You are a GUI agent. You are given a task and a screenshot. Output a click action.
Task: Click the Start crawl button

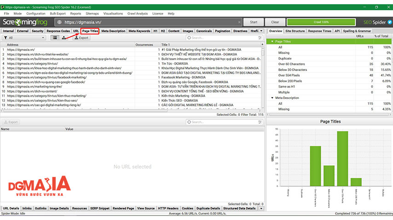(254, 22)
